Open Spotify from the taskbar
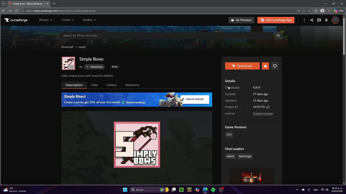 click(x=213, y=190)
